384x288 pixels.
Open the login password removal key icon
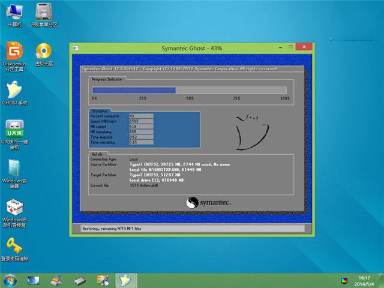click(x=14, y=246)
